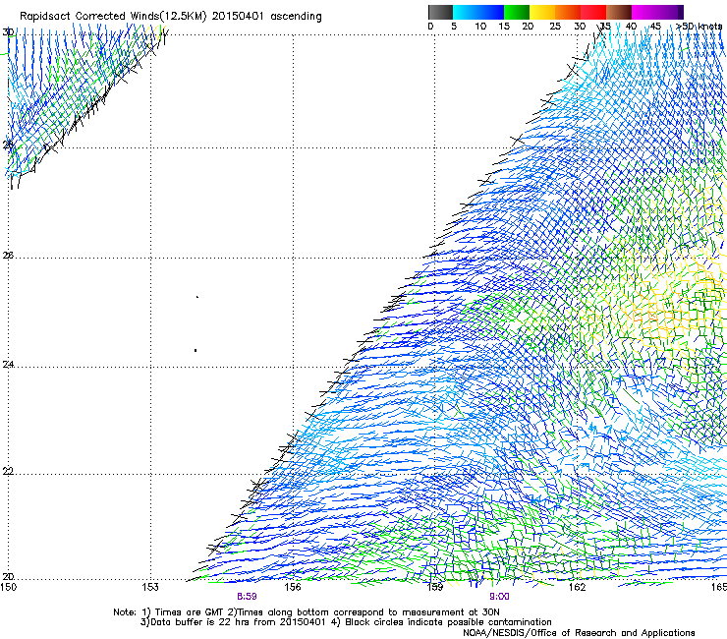Click the longitude label 162
This screenshot has height=639, width=727.
coord(578,587)
